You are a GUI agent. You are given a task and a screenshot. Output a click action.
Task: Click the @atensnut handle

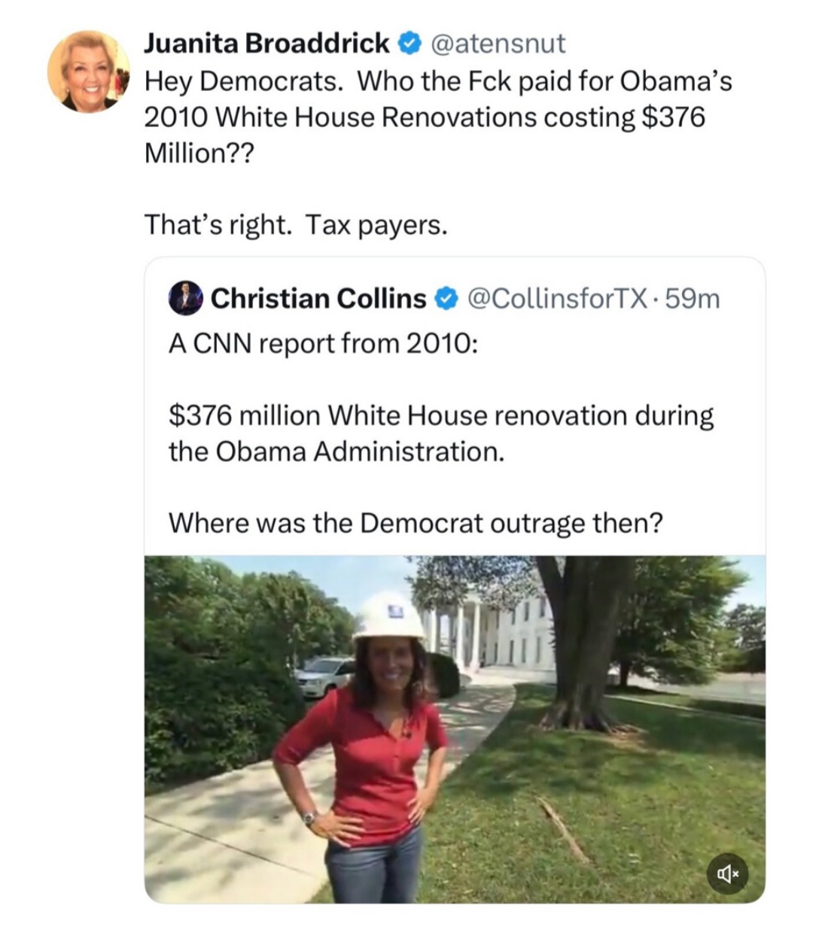pos(497,44)
